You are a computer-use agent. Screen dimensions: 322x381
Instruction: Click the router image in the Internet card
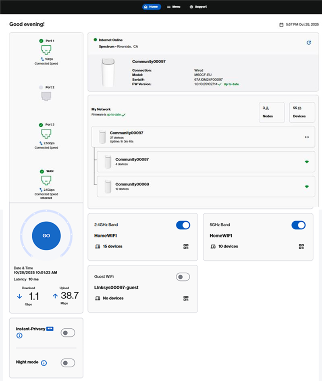[x=108, y=72]
